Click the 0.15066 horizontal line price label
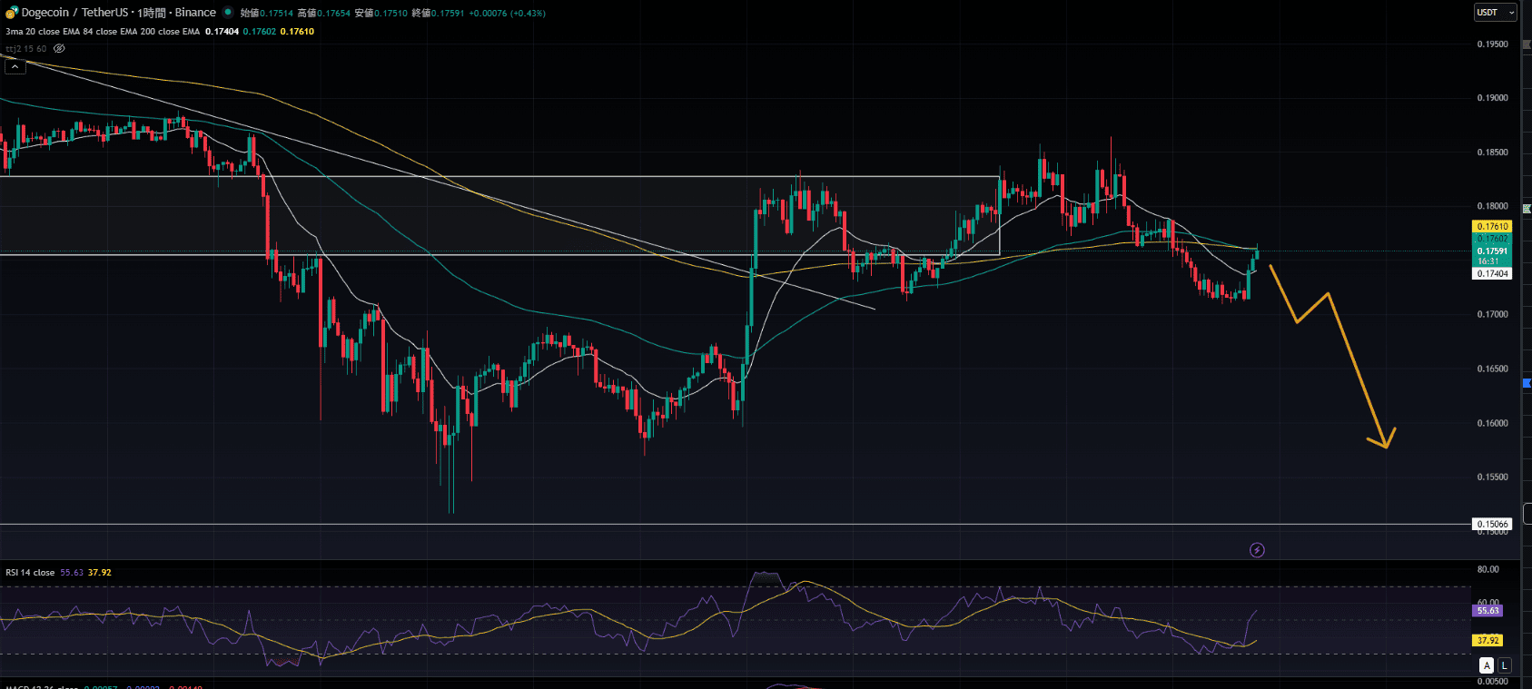This screenshot has width=1532, height=689. point(1492,524)
